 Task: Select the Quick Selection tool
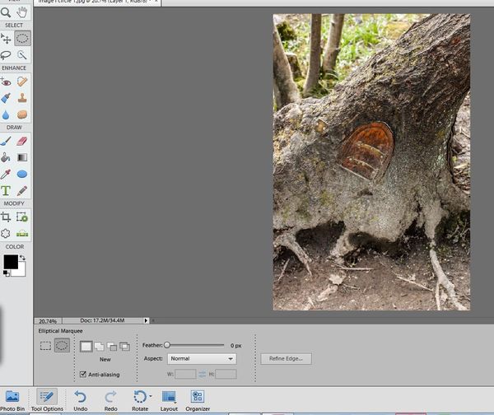coord(22,55)
